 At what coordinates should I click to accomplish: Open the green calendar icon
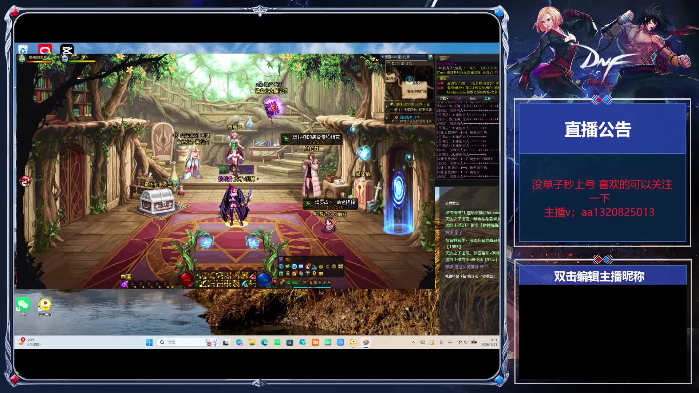coord(281,273)
